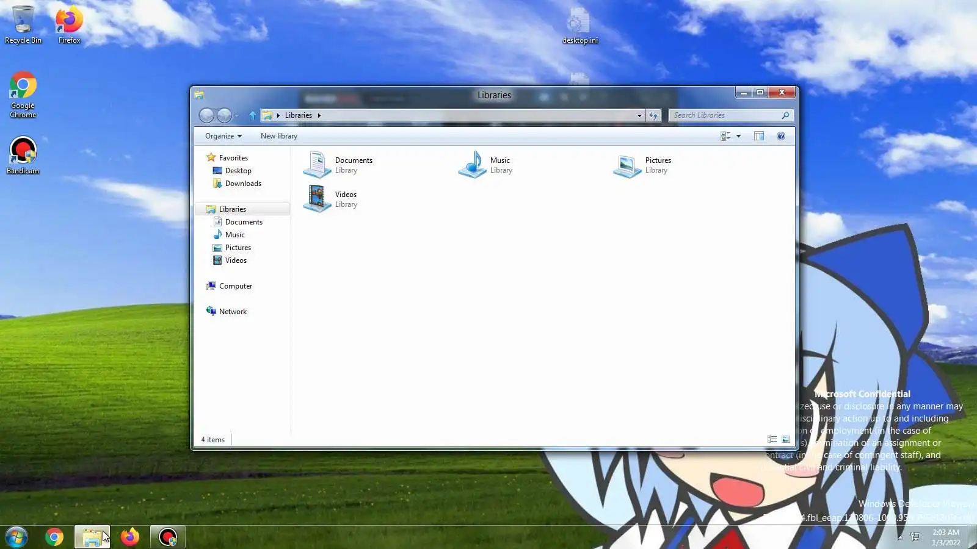
Task: Select the Recycle Bin desktop icon
Action: 23,25
